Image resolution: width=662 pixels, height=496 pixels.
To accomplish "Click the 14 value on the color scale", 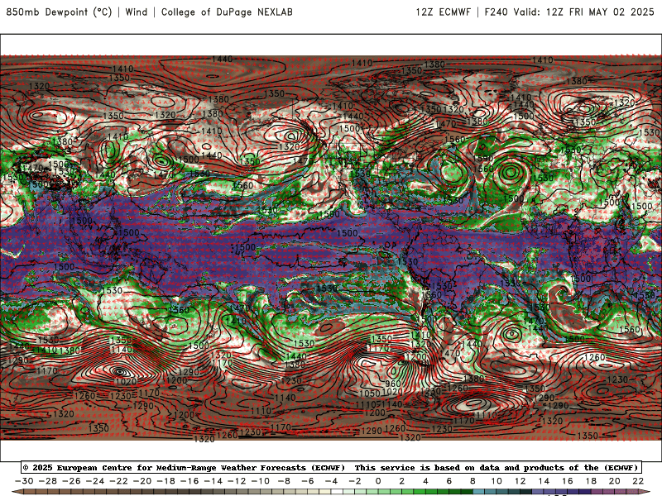I will pos(544,481).
